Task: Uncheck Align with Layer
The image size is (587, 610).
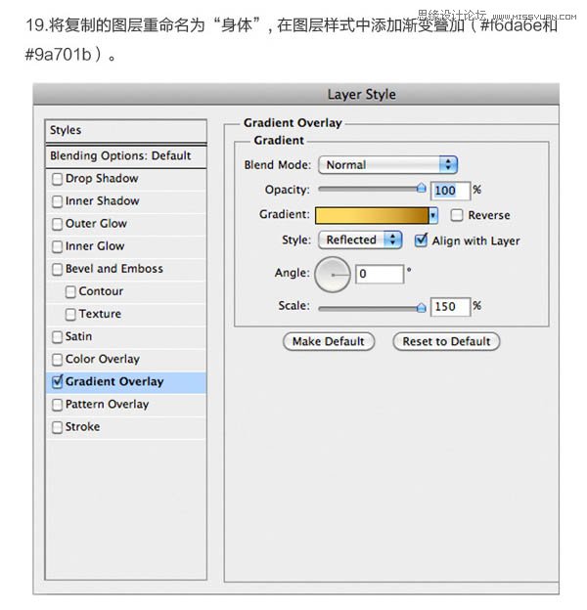Action: [x=422, y=240]
